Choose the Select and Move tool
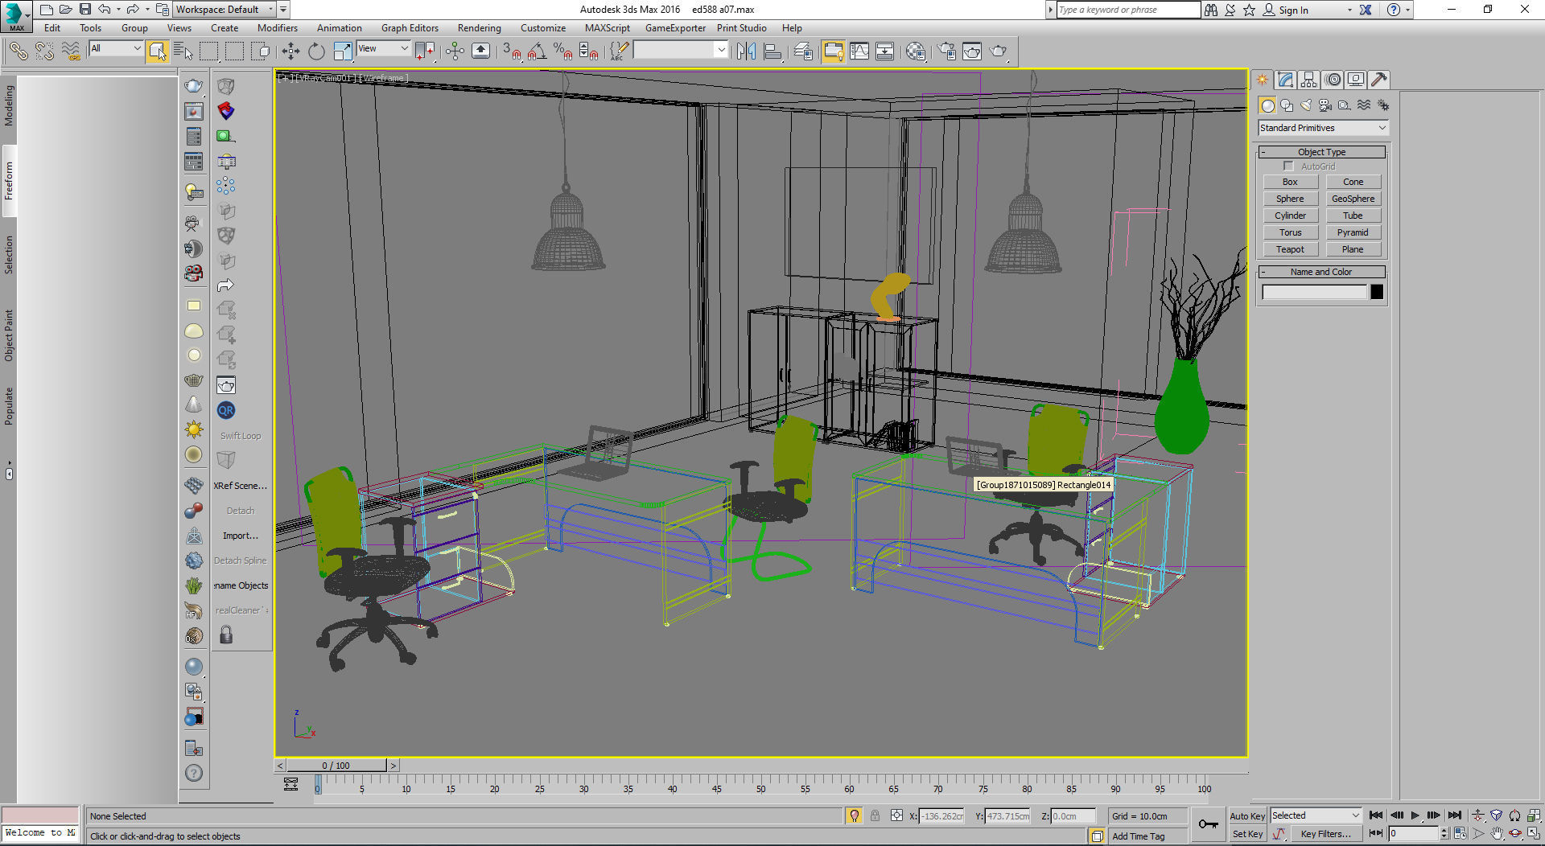Image resolution: width=1545 pixels, height=846 pixels. tap(290, 51)
